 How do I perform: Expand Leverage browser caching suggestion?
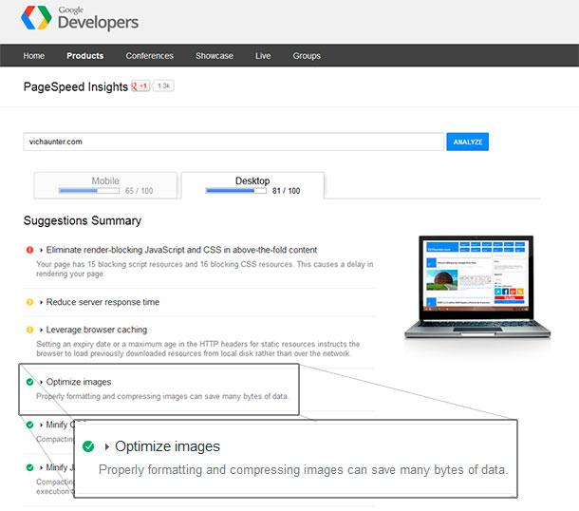click(97, 330)
